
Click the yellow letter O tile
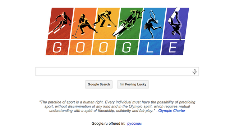[103, 48]
